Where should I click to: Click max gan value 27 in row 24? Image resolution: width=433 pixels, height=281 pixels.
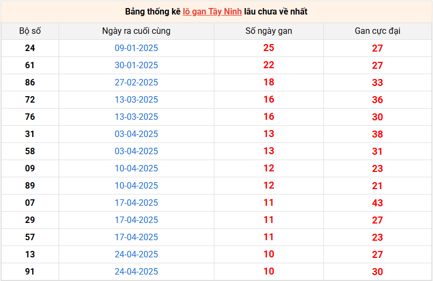coord(377,48)
